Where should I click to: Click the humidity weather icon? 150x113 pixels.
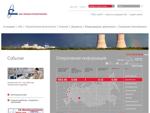pos(127,63)
